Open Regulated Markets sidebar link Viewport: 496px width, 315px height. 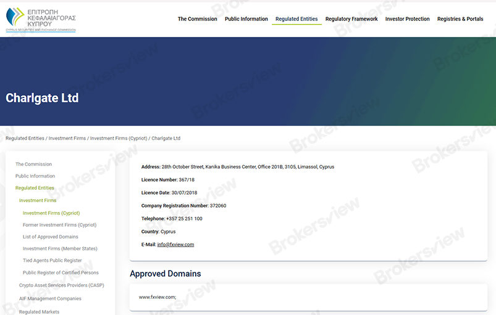point(40,312)
